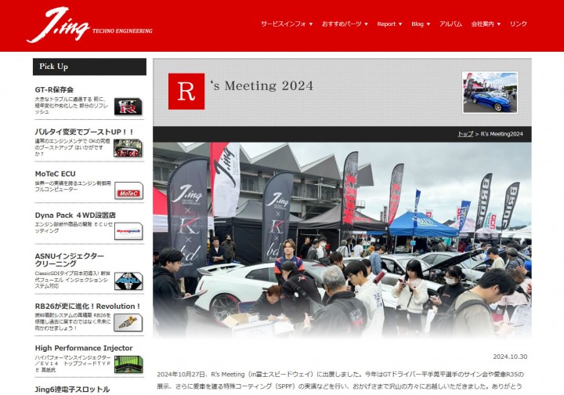
Task: Open the ASNU logo icon
Action: pyautogui.click(x=128, y=281)
